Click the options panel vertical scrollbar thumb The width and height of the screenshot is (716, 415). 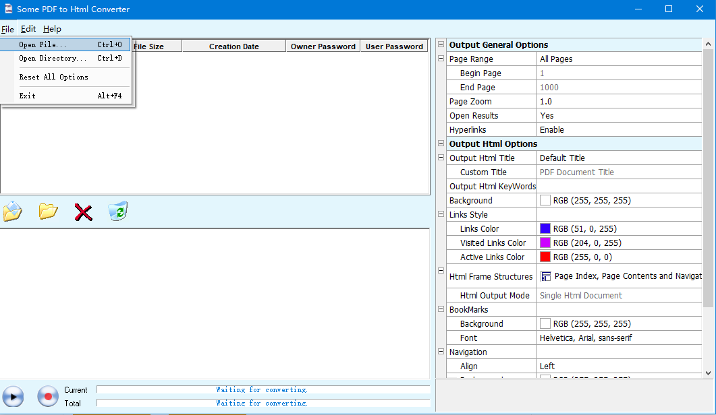pos(708,178)
